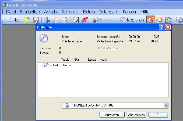The height and width of the screenshot is (121, 183).
Task: Click the Neu (new compilation) toolbar button
Action: point(13,20)
